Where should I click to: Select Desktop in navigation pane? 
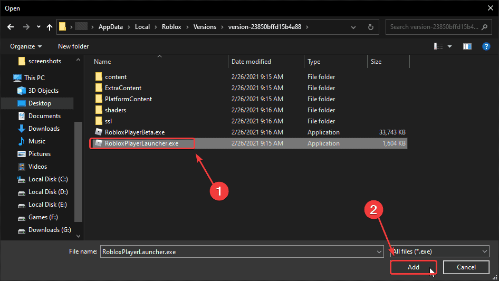coord(40,103)
